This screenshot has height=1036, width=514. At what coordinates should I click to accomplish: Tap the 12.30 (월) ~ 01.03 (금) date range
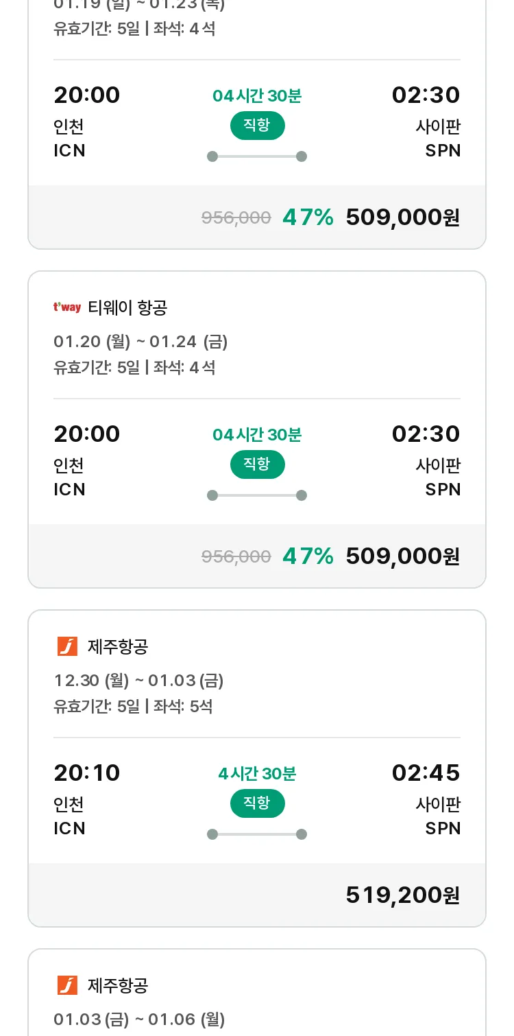click(x=138, y=681)
